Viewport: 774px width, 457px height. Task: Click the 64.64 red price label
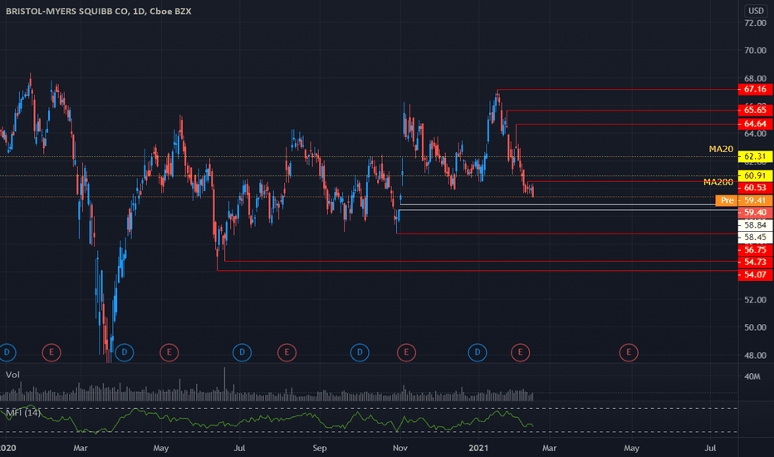(755, 124)
